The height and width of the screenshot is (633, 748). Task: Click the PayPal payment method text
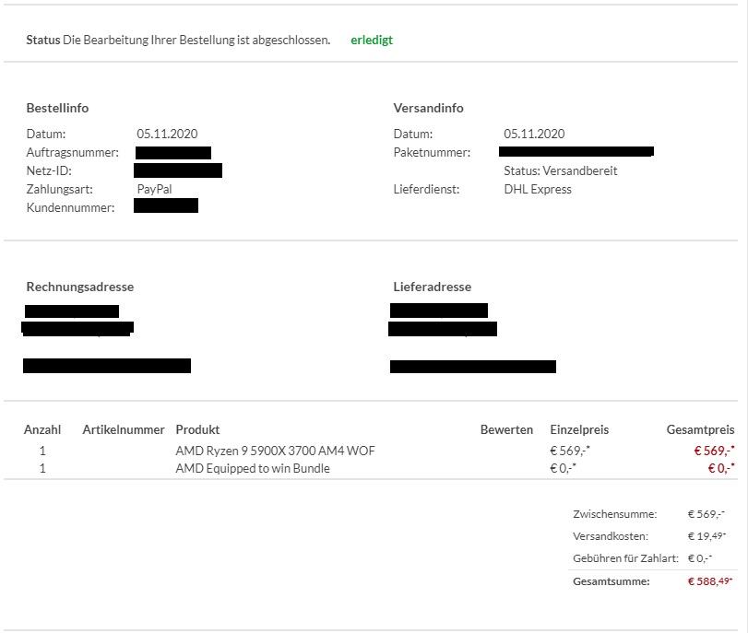[154, 189]
